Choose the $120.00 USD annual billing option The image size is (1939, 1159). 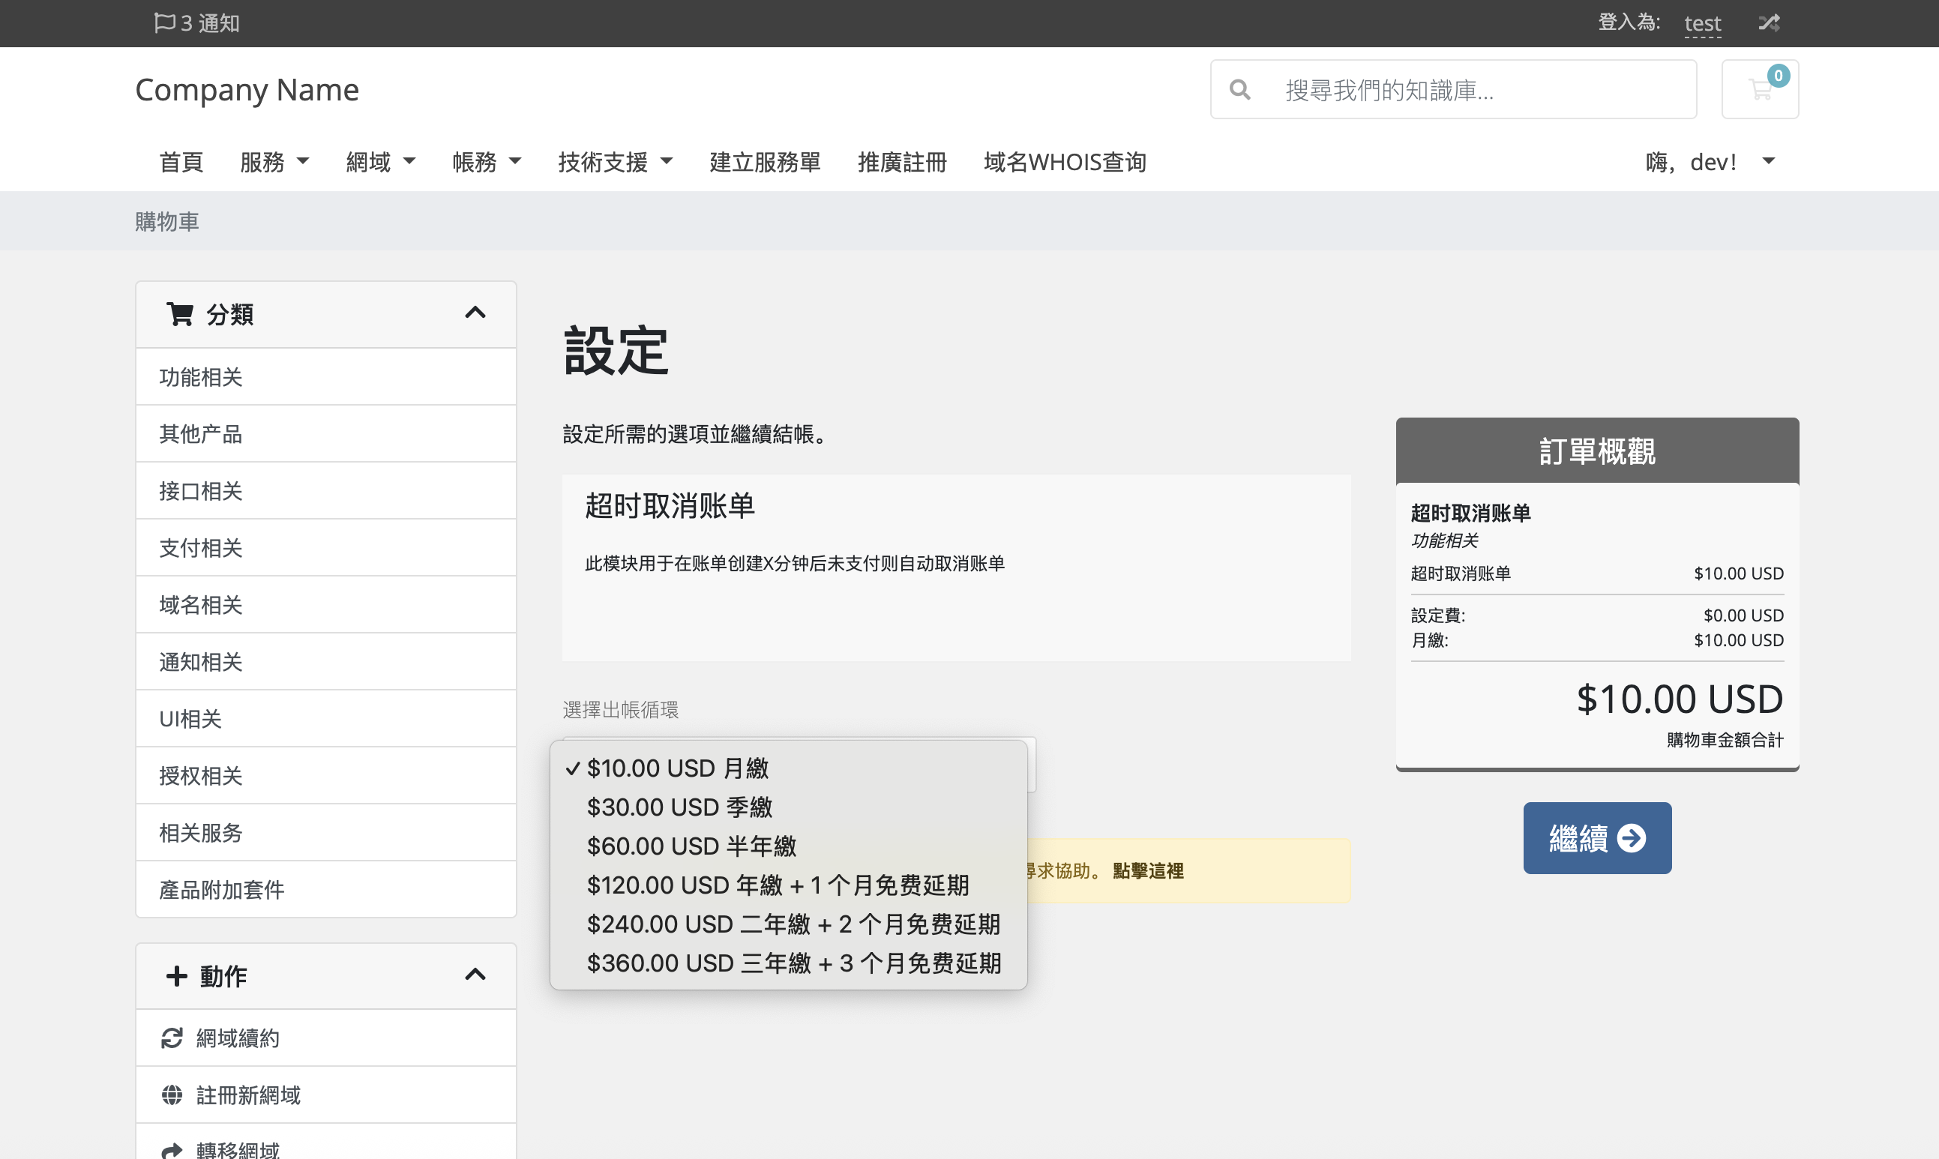(x=777, y=885)
